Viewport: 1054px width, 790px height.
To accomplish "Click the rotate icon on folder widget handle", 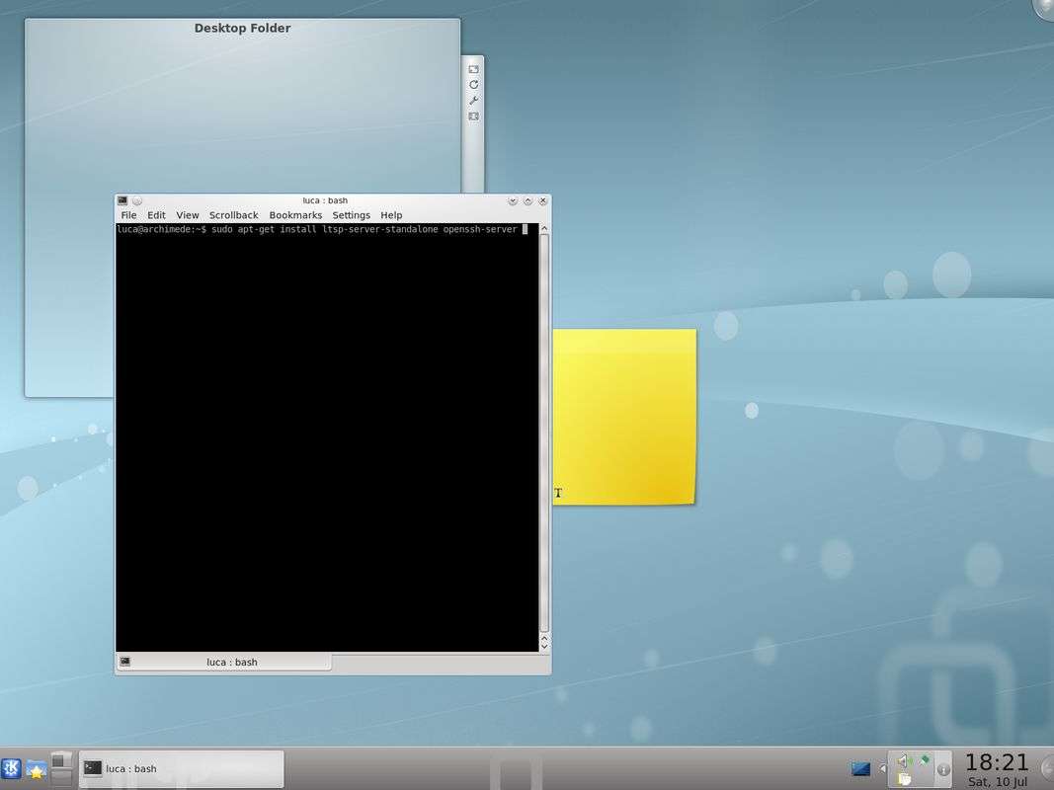I will tap(473, 85).
